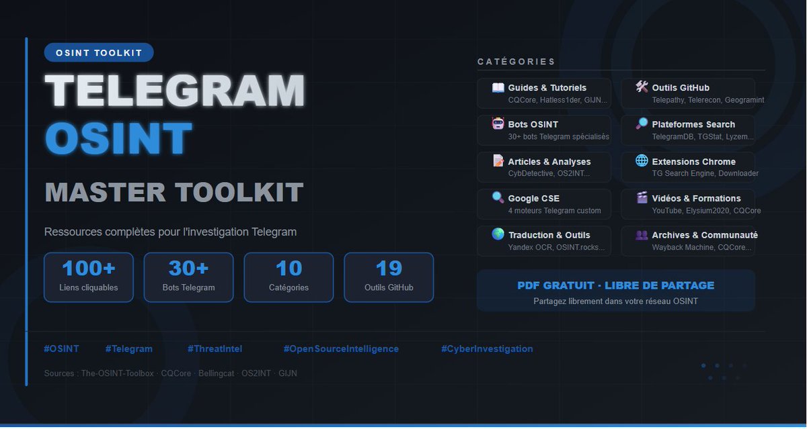Open the #OSINT hashtag link
The height and width of the screenshot is (429, 807).
coord(61,348)
